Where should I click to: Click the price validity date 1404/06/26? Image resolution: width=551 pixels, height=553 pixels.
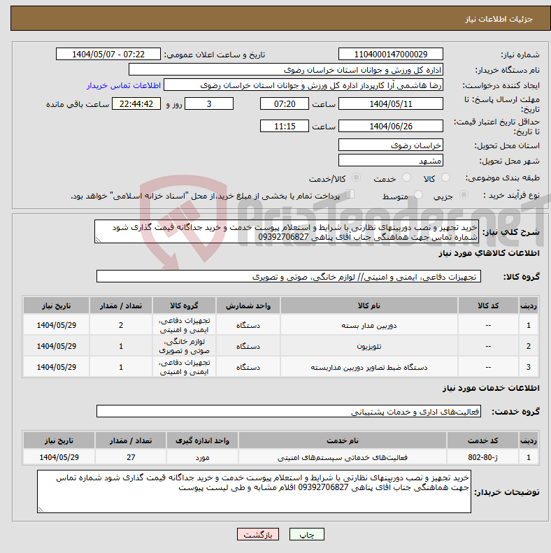pos(390,126)
